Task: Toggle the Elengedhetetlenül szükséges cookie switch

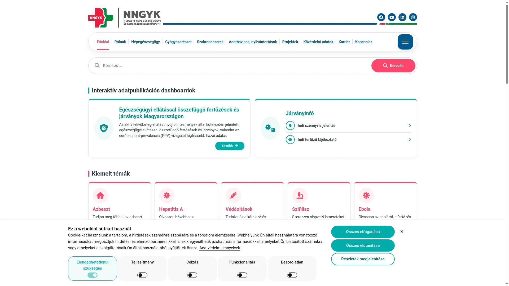Action: pos(93,275)
